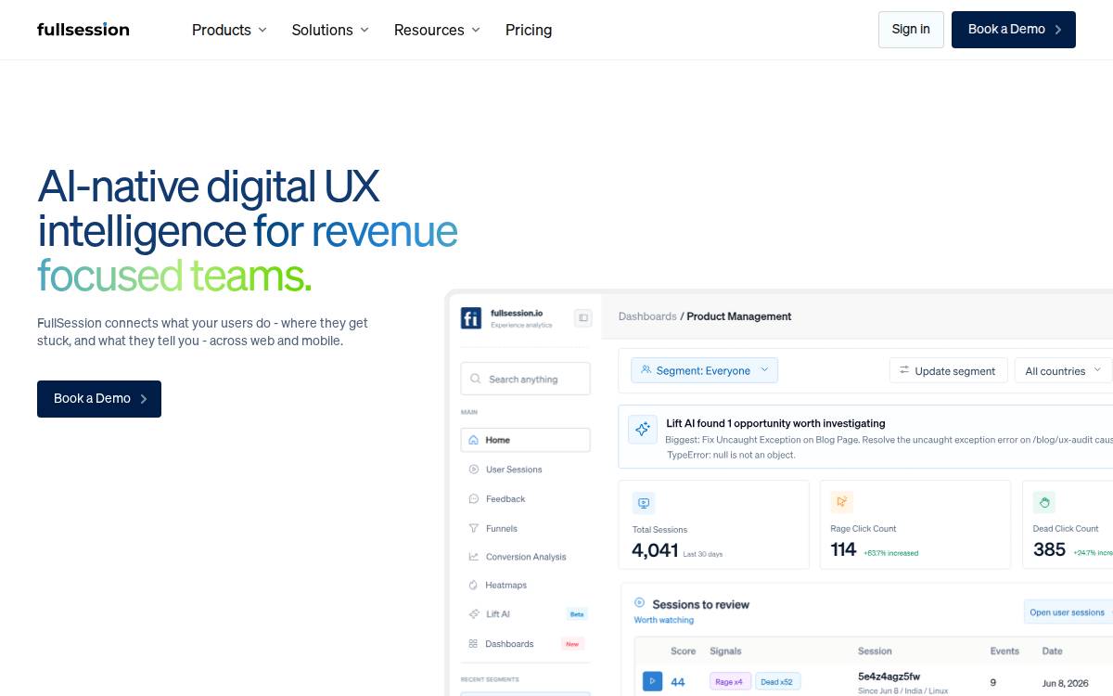
Task: Click the Total Sessions value 4,041
Action: tap(655, 550)
